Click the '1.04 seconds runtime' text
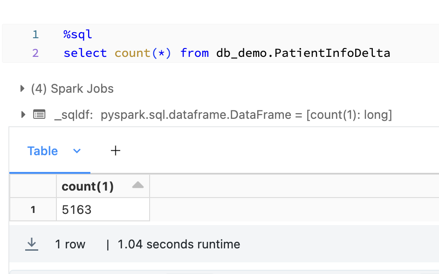This screenshot has height=274, width=439. pyautogui.click(x=178, y=244)
